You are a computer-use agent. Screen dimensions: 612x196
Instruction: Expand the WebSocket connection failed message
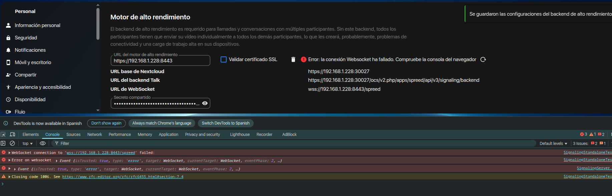pos(10,153)
